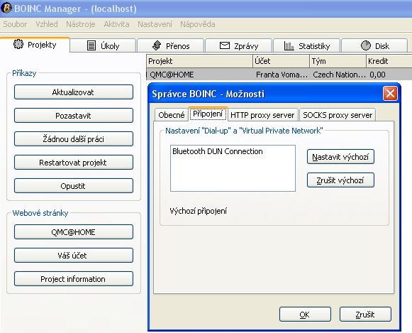The height and width of the screenshot is (333, 412).
Task: Open the Soubor menu
Action: pyautogui.click(x=15, y=24)
